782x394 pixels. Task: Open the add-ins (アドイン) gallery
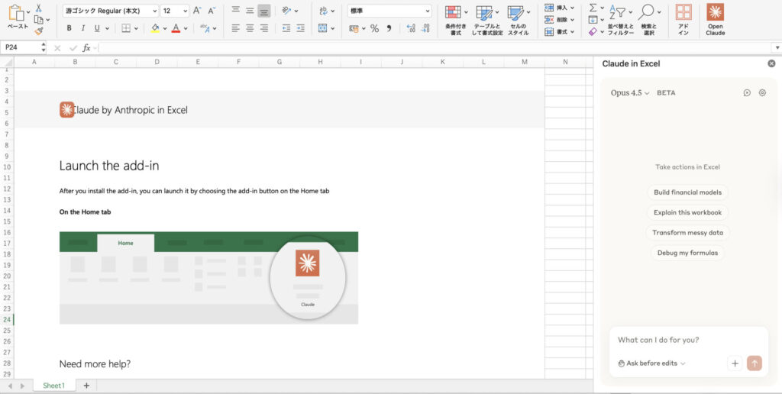pos(683,13)
